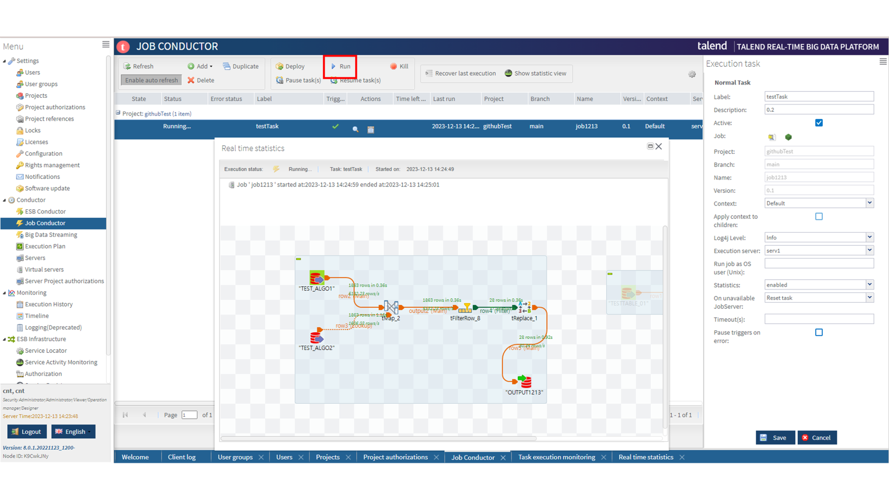Click the TEST_ALGO1 input component
The height and width of the screenshot is (500, 889).
point(317,277)
